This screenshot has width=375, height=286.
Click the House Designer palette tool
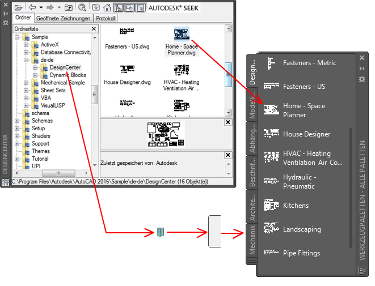[297, 134]
